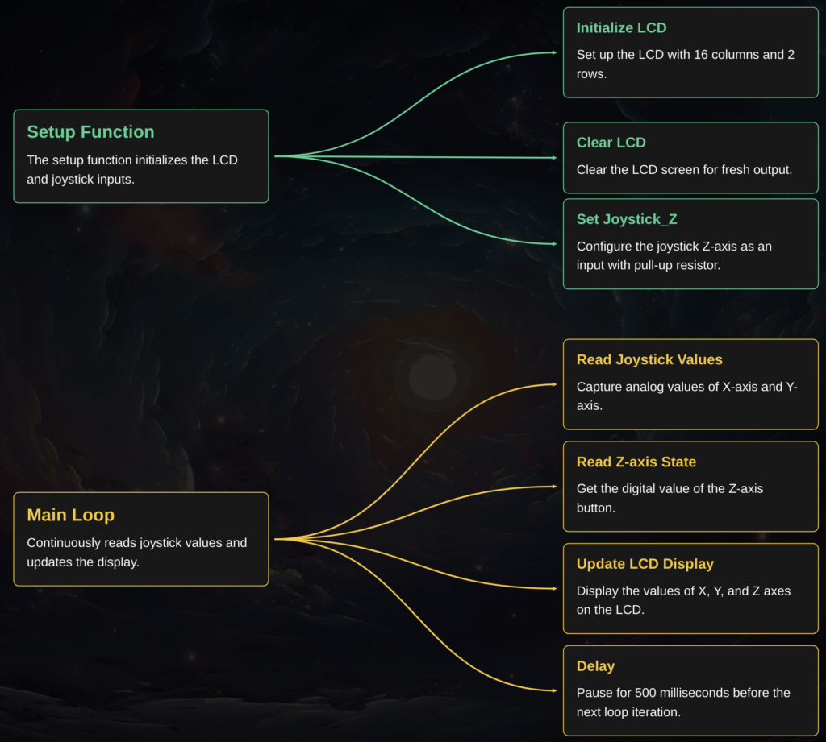
Task: Select the Read Joystick Values heading
Action: click(649, 359)
